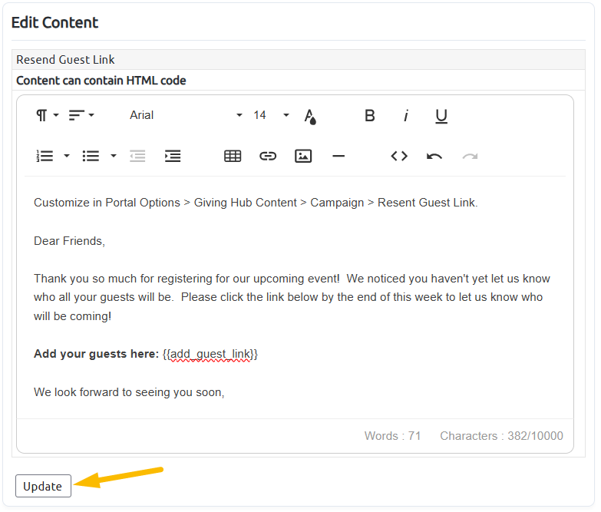
Task: Insert a numbered list
Action: click(45, 157)
